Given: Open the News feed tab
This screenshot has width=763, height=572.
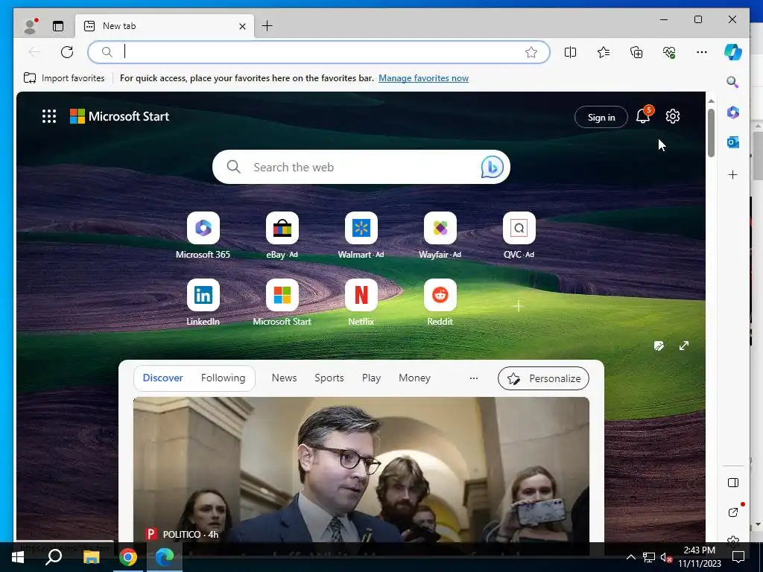Looking at the screenshot, I should (284, 378).
